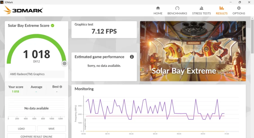The height and width of the screenshot is (138, 254).
Task: Click the green validated-score checkmark icon
Action: tap(52, 26)
